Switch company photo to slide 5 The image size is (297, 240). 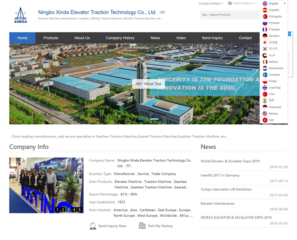(x=79, y=210)
